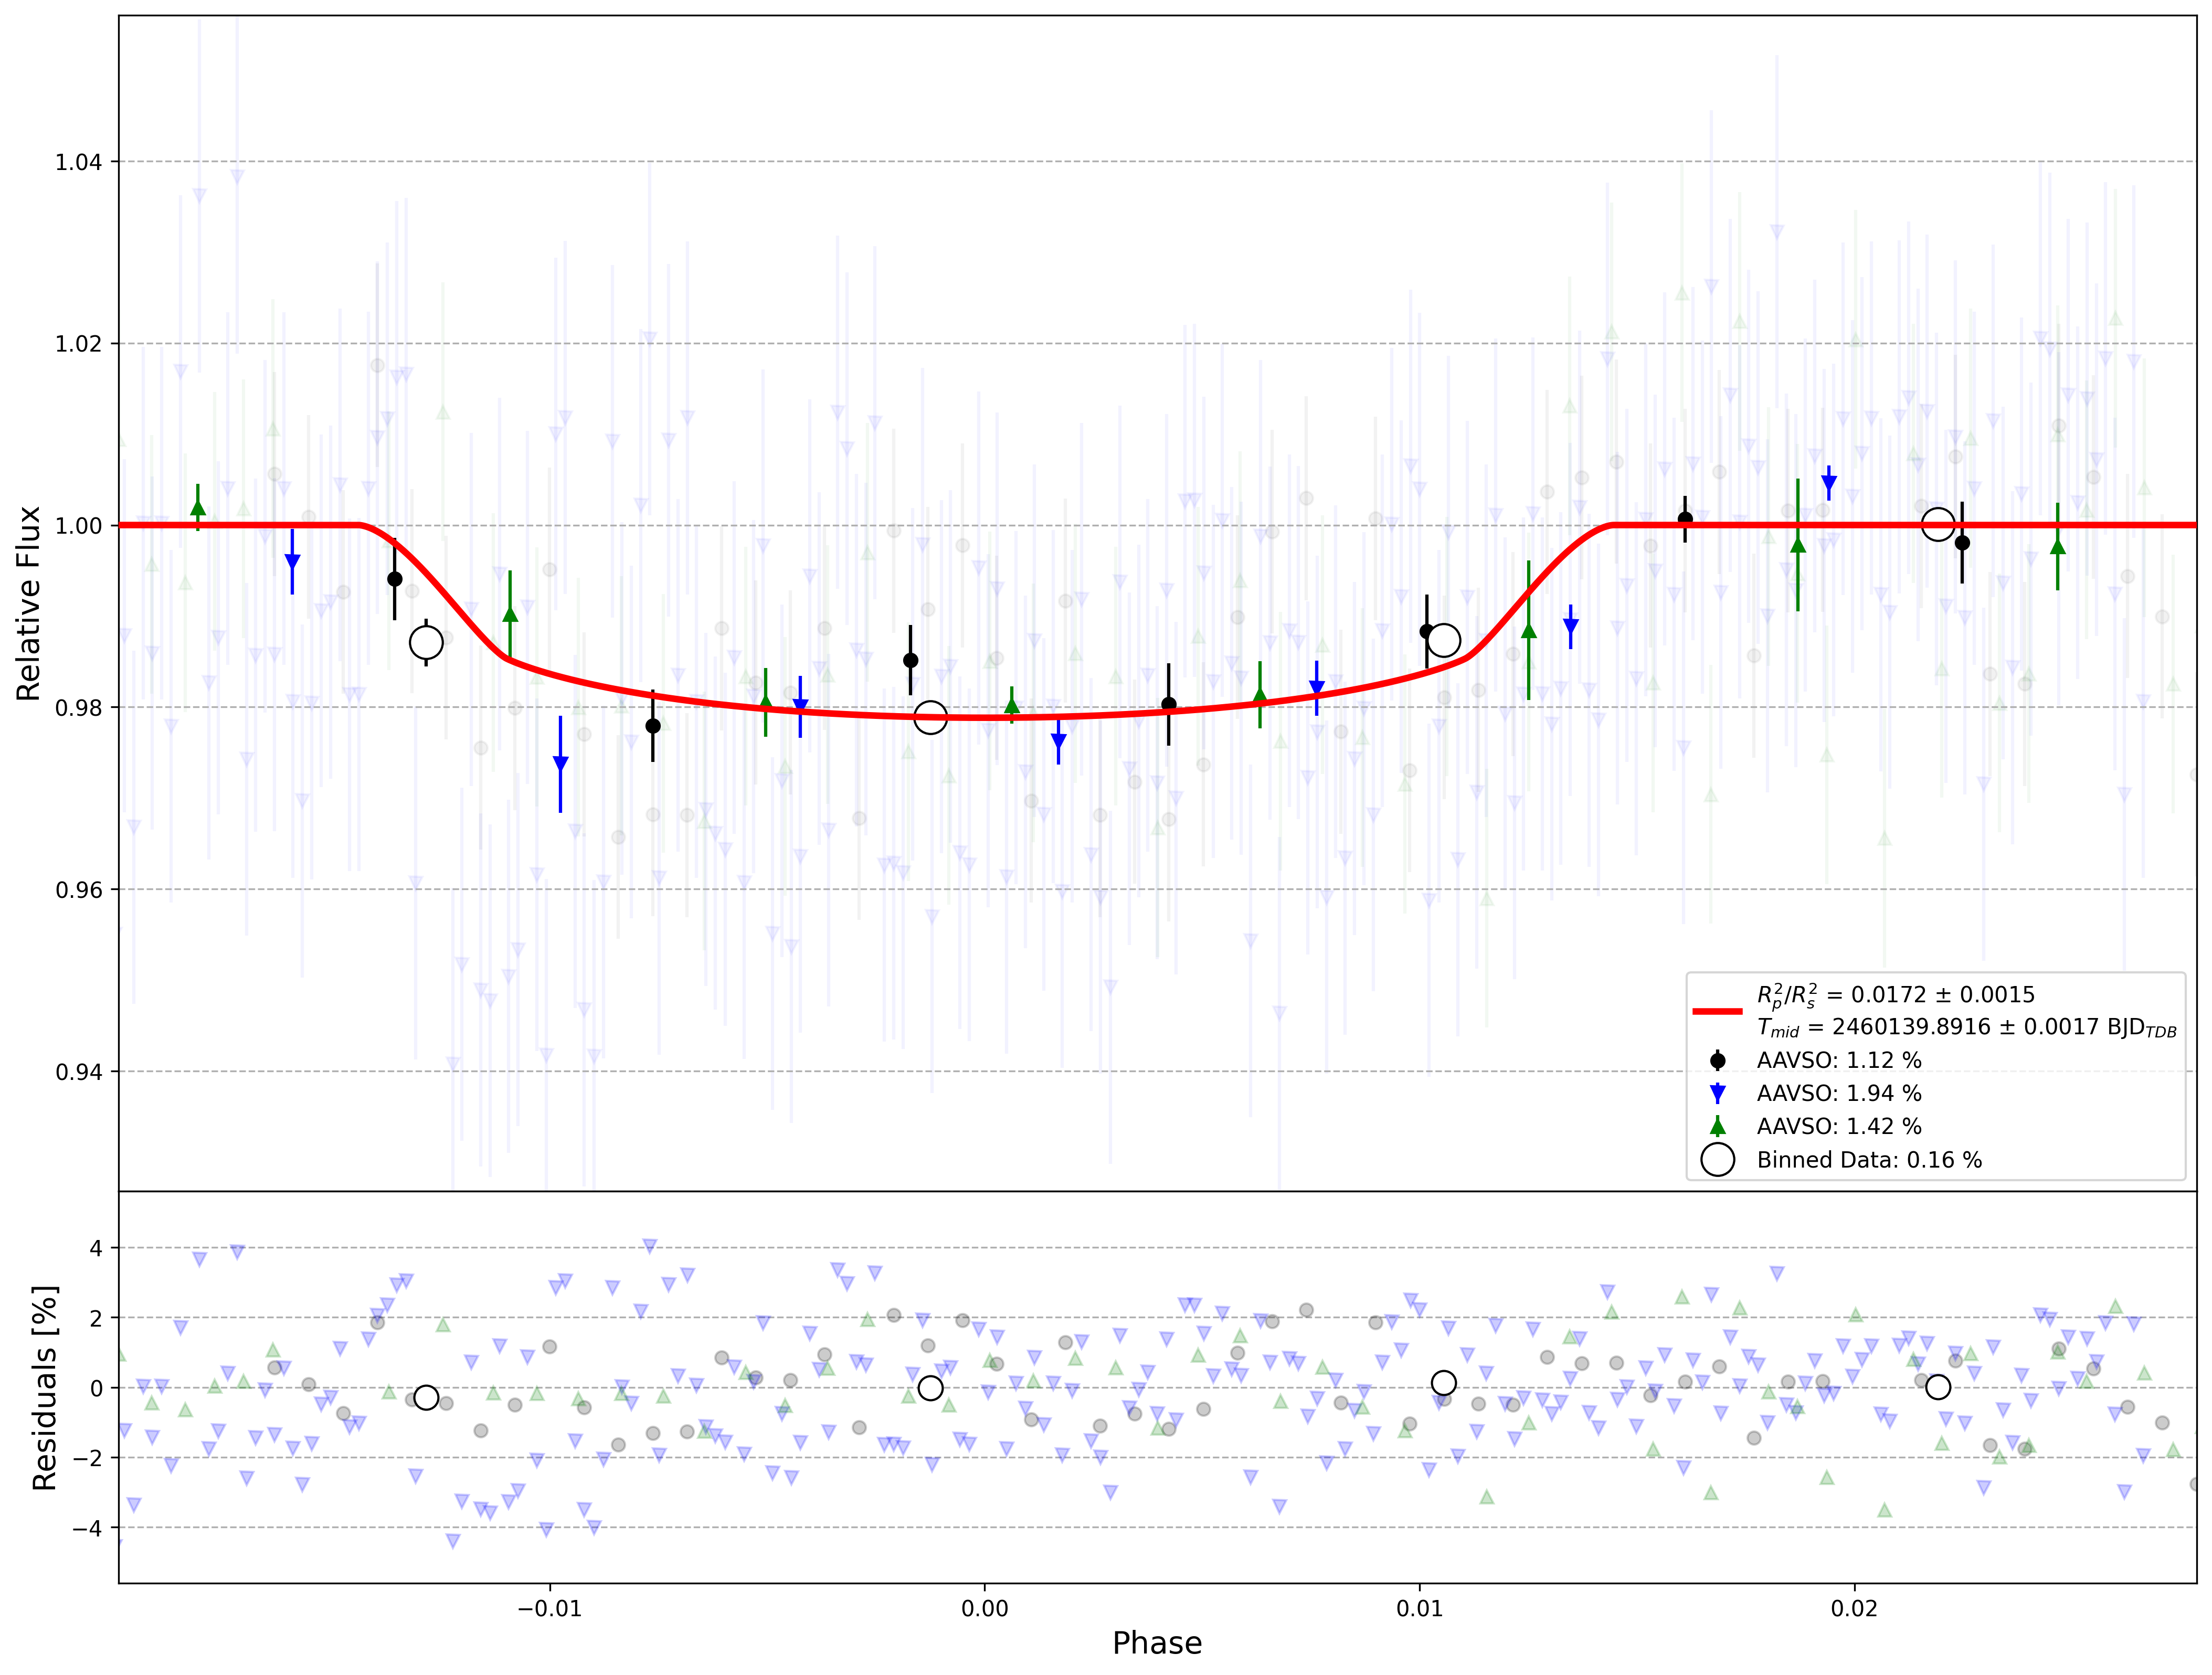Select the 'Phase' x-axis label

(1157, 1643)
